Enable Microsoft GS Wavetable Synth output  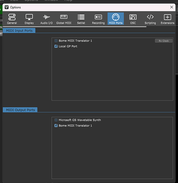point(56,120)
